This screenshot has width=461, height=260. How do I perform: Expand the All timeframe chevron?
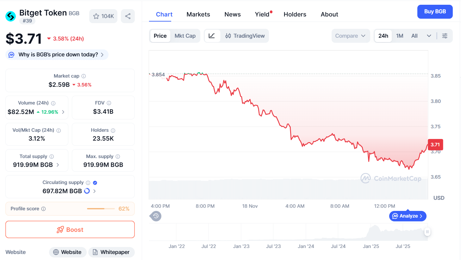429,36
